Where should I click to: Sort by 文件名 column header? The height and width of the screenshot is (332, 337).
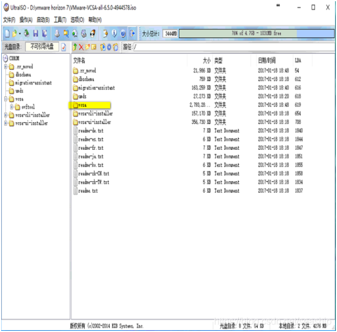79,60
